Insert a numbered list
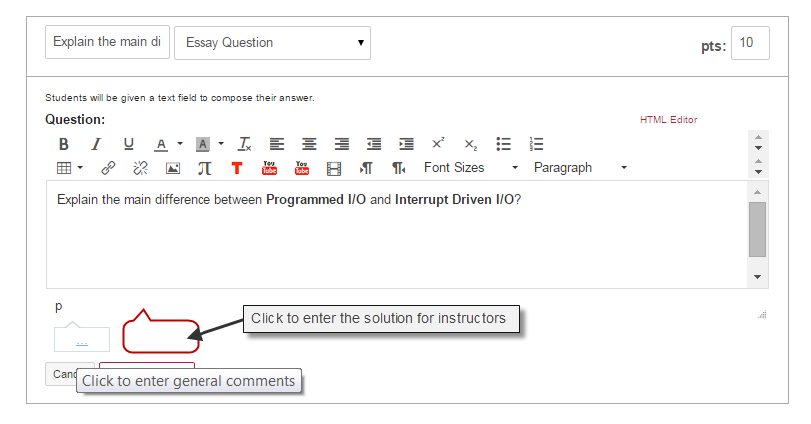Image resolution: width=811 pixels, height=424 pixels. click(x=536, y=144)
